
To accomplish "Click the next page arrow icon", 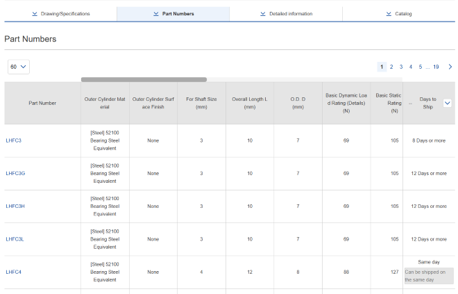I will (450, 67).
